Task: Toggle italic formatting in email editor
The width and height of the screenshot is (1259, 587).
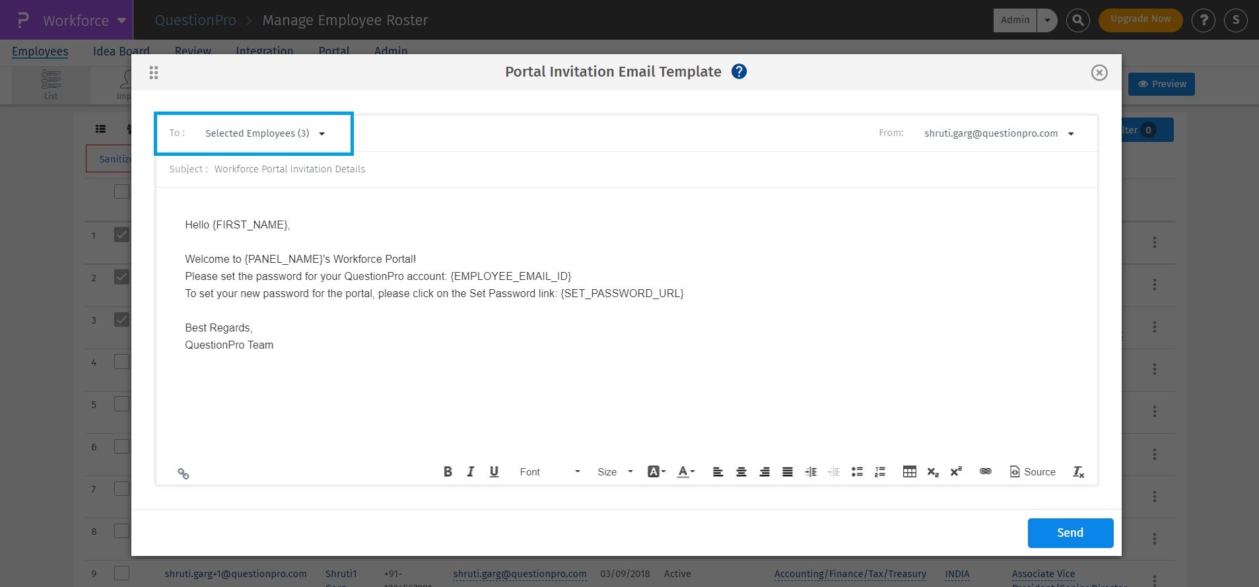Action: coord(471,471)
